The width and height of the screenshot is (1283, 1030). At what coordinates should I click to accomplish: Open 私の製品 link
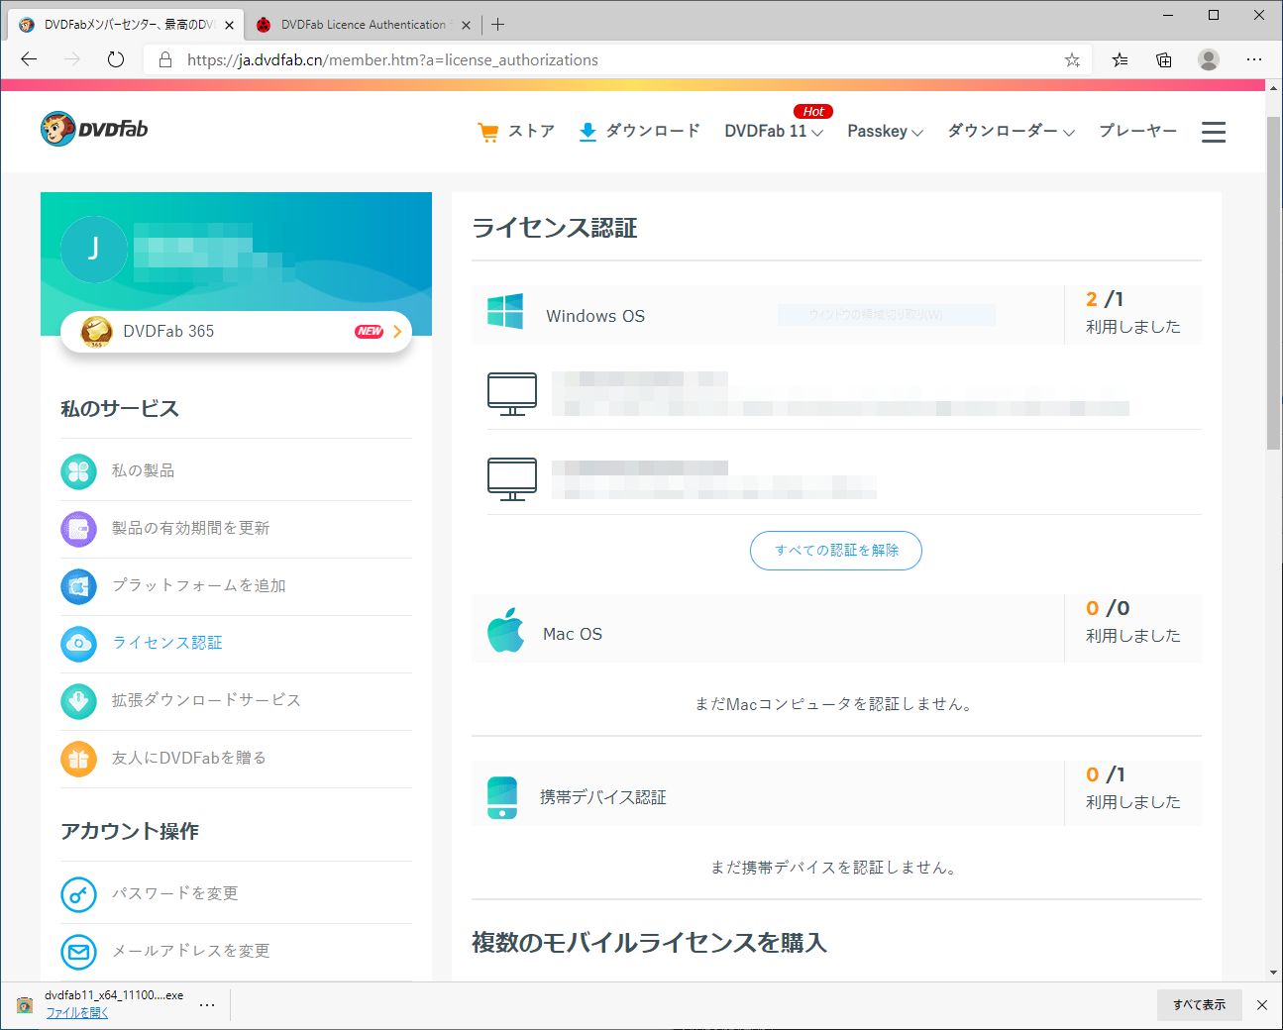point(143,470)
